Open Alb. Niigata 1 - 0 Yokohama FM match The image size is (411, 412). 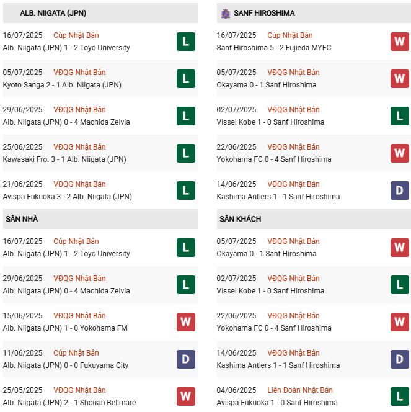pos(64,328)
